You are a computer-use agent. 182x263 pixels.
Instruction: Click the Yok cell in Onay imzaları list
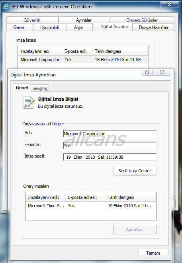point(71,206)
